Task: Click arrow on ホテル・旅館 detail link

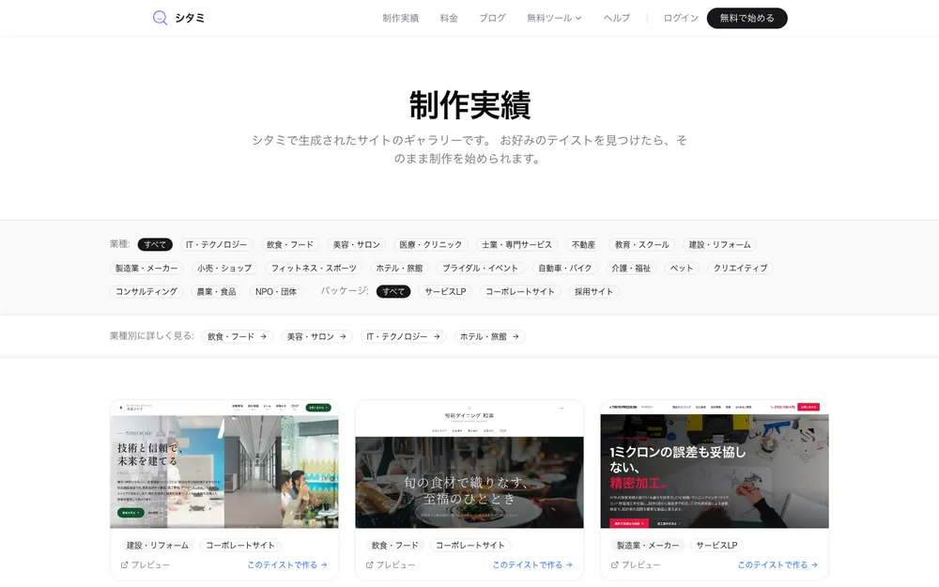Action: coord(516,336)
